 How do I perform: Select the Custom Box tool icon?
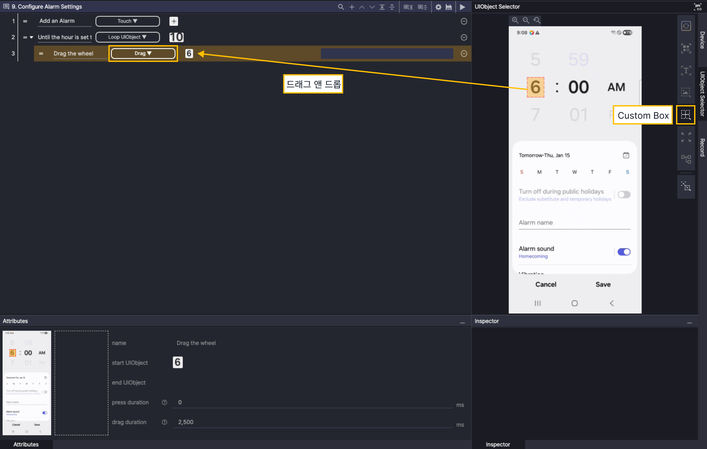click(x=685, y=115)
